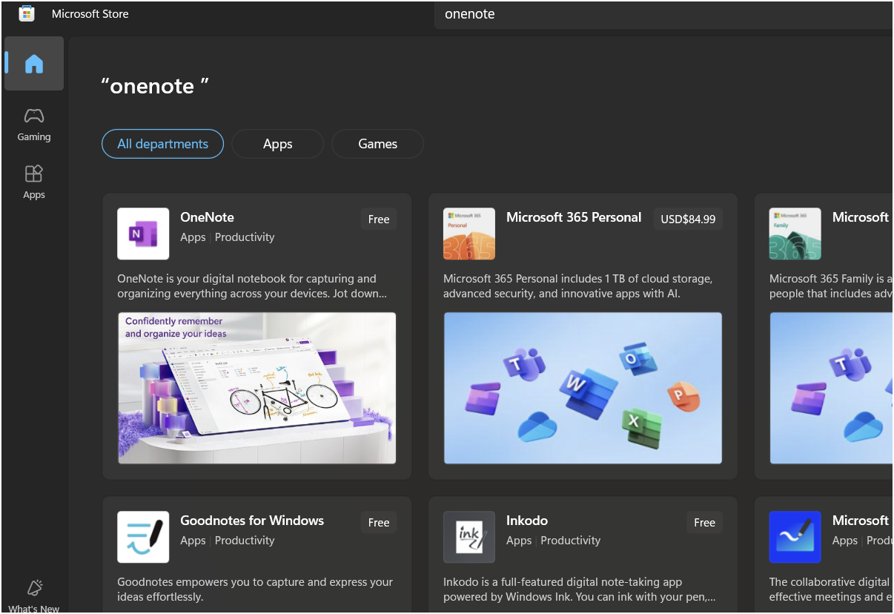This screenshot has width=894, height=614.
Task: Click Productivity category under Inkodo
Action: 571,541
